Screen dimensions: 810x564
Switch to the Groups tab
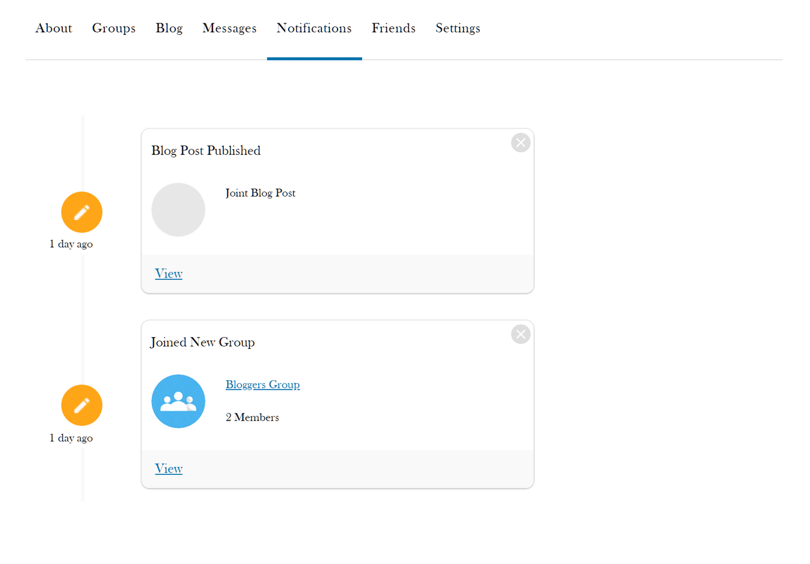(x=114, y=28)
